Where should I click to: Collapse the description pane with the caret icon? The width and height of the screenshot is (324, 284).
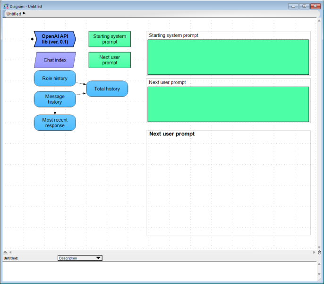pos(5,252)
